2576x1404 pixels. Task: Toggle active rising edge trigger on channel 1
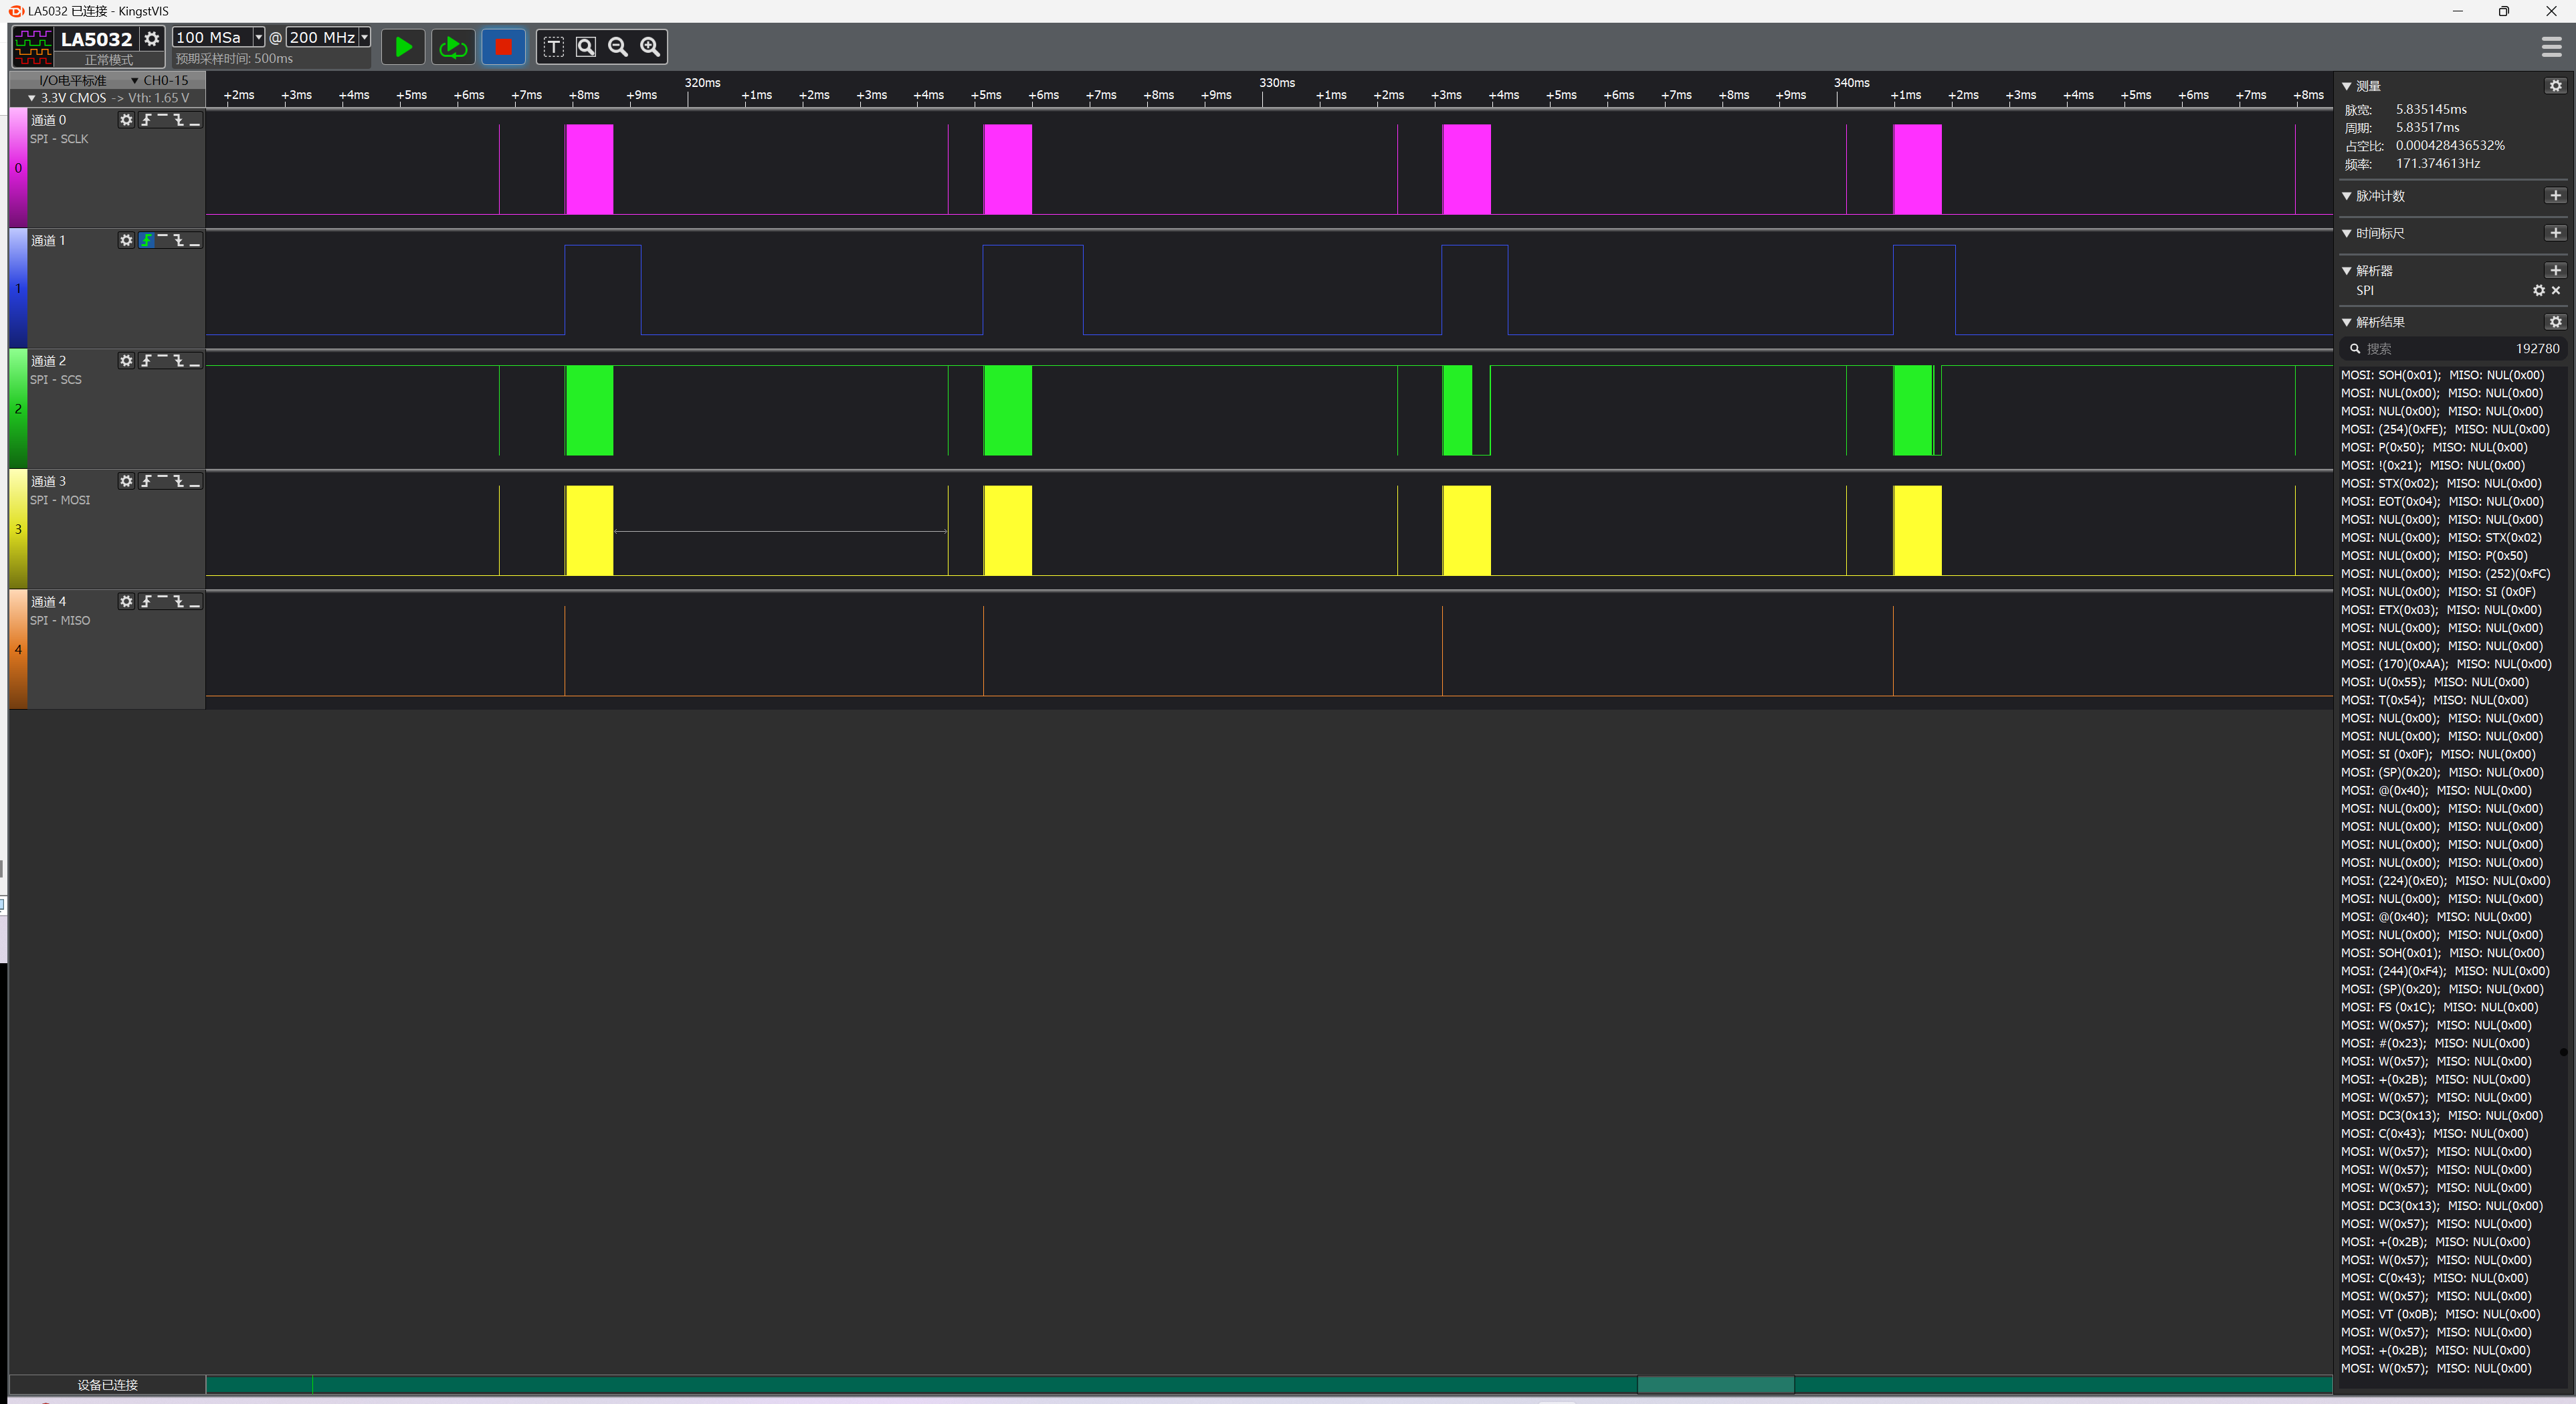[147, 240]
